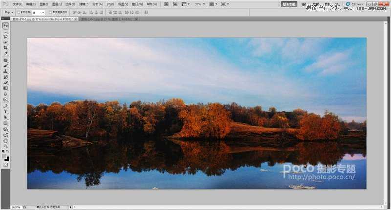Click the foreground color swatch
The height and width of the screenshot is (210, 391).
(4, 156)
